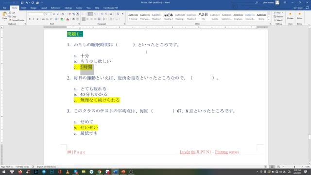Align the paragraph to the right
The height and width of the screenshot is (175, 311).
coord(91,19)
